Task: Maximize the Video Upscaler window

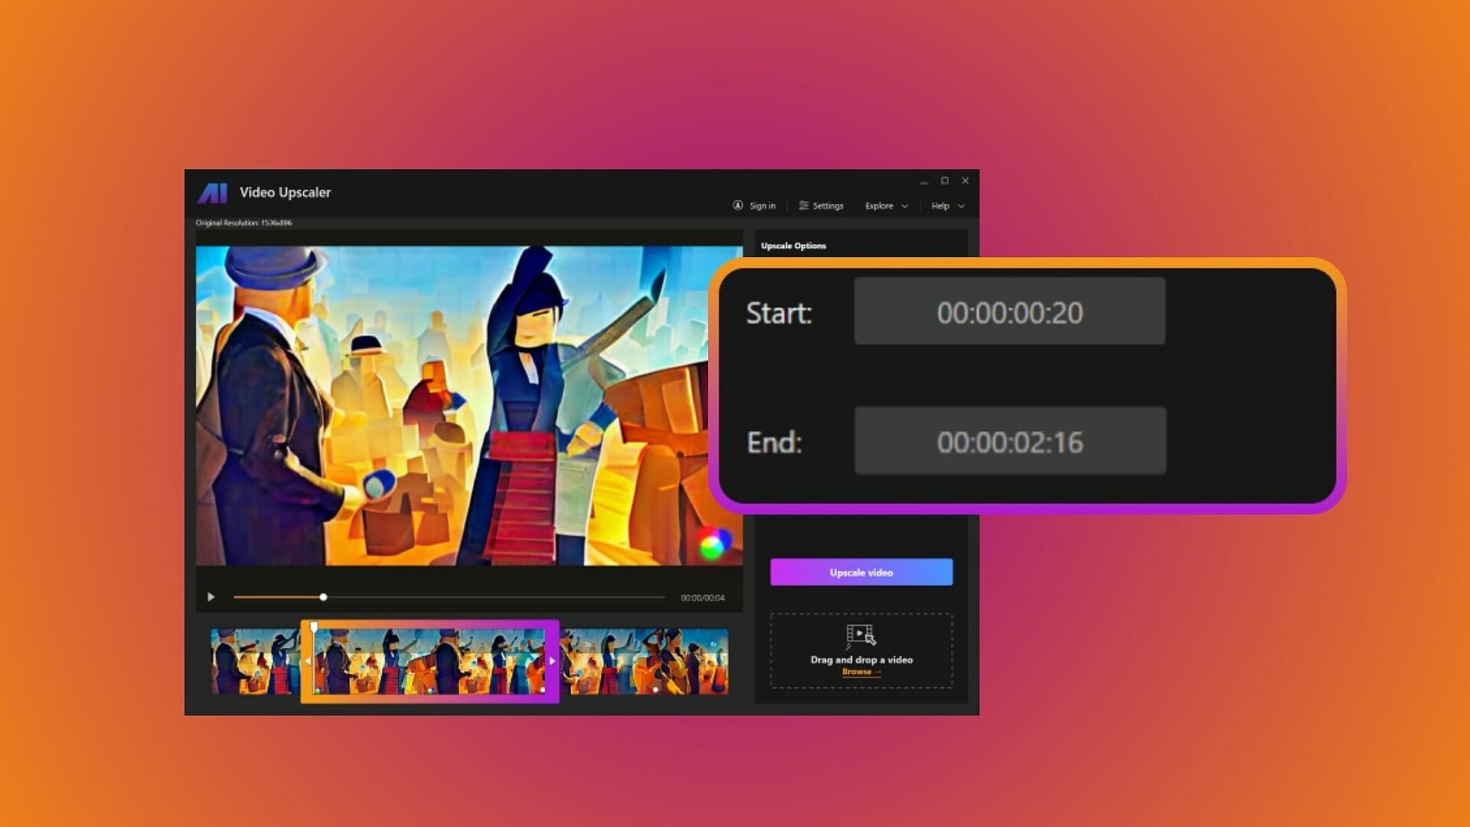Action: point(945,181)
